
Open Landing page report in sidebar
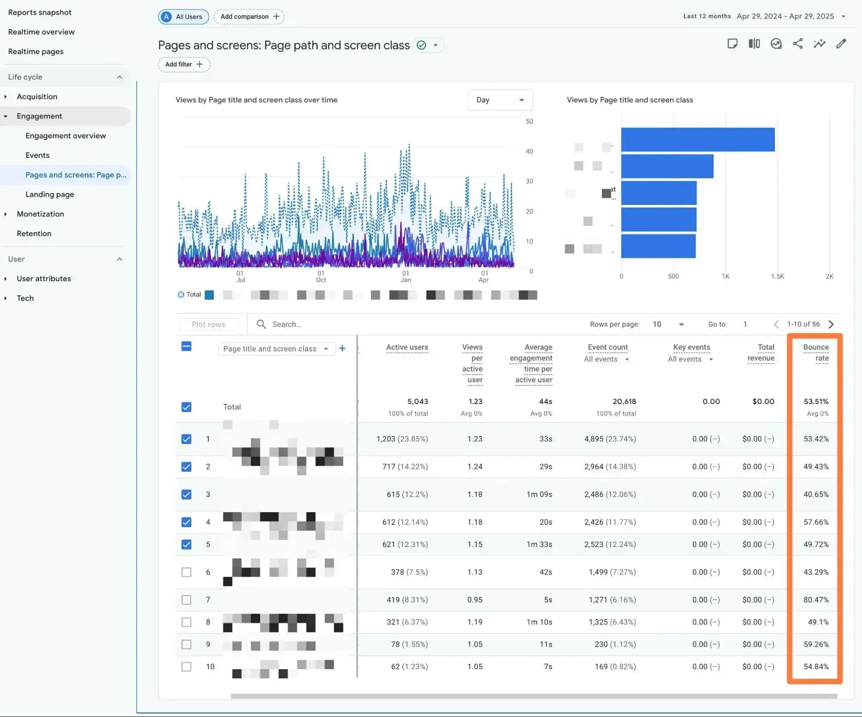coord(50,194)
